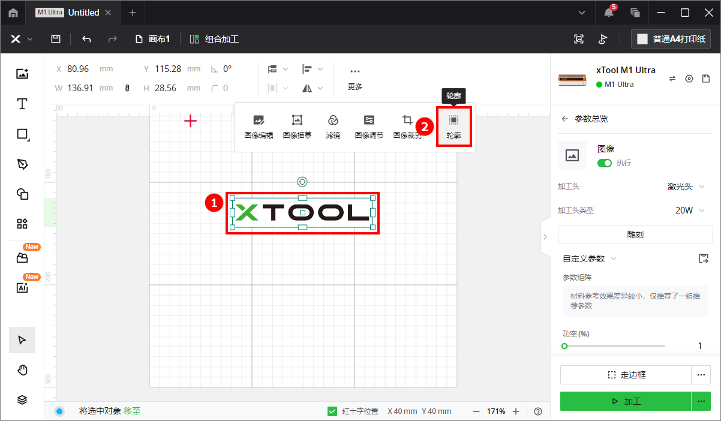Open the AI tool marked New
The image size is (721, 421).
click(22, 287)
